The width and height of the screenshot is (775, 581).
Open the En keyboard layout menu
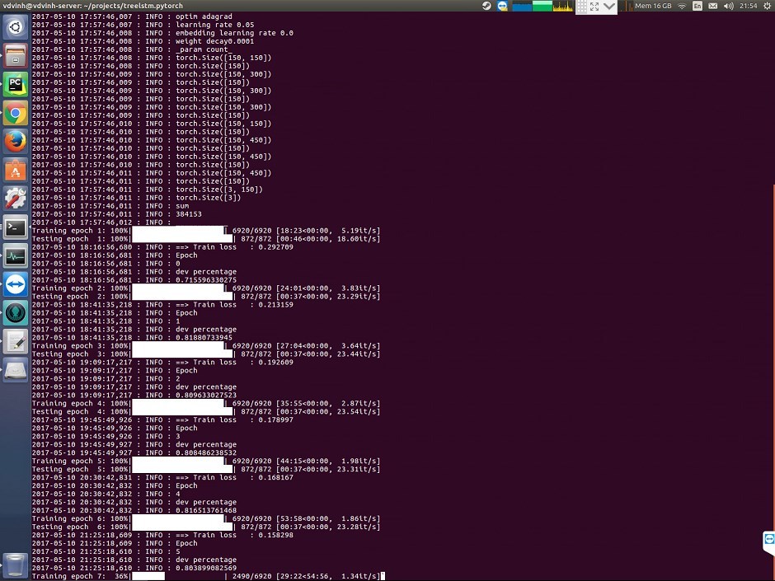point(697,7)
